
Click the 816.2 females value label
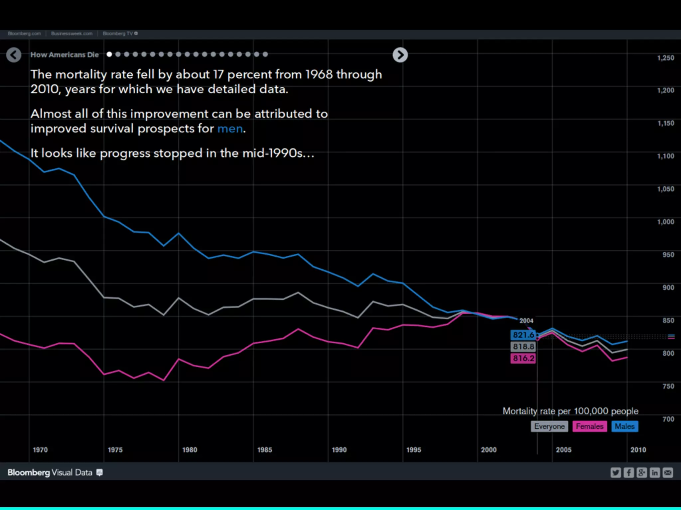pyautogui.click(x=523, y=358)
